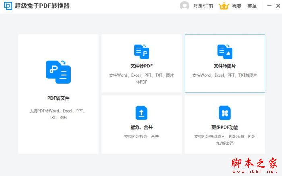The image size is (282, 176).
Task: Click the 更多PDF功能 description text
Action: point(225,140)
